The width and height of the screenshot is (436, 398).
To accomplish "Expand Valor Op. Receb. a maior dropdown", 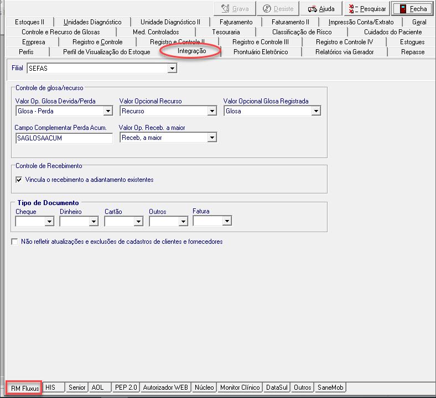I will (212, 138).
